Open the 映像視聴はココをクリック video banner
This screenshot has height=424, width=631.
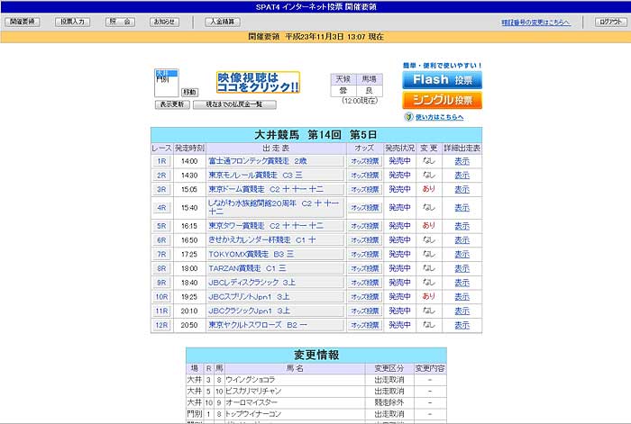pyautogui.click(x=258, y=83)
